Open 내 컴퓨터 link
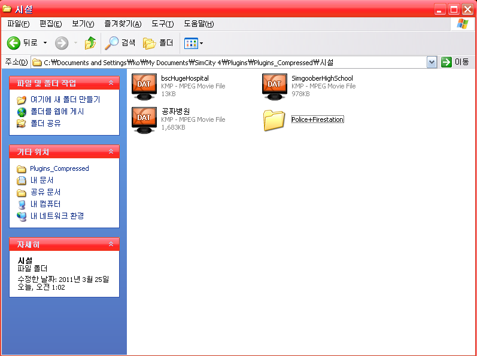This screenshot has width=477, height=356. click(x=45, y=204)
